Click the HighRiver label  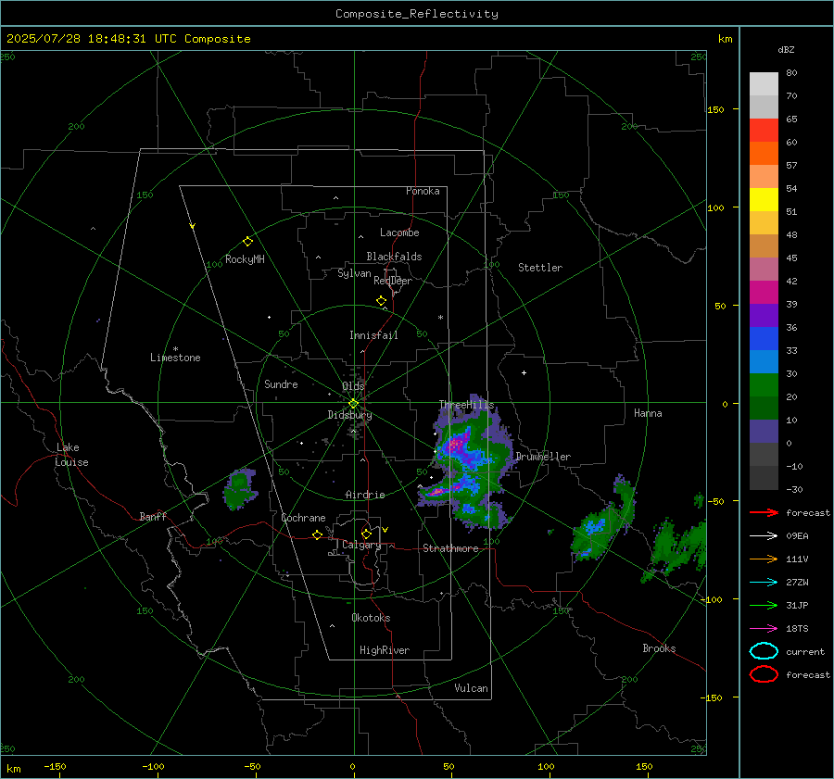point(385,650)
